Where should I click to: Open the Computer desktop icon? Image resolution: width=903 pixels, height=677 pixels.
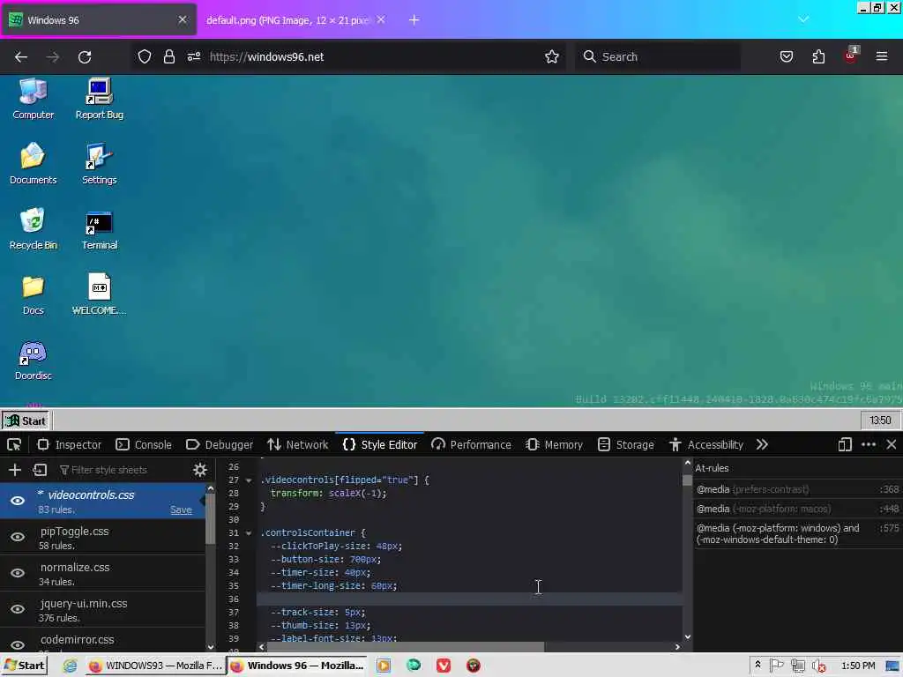(x=34, y=99)
